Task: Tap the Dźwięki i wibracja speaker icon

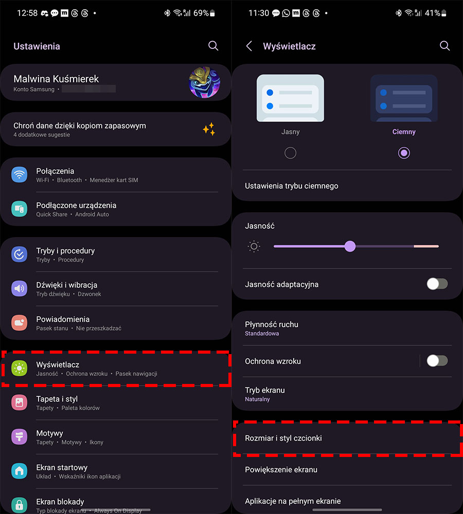Action: tap(20, 288)
